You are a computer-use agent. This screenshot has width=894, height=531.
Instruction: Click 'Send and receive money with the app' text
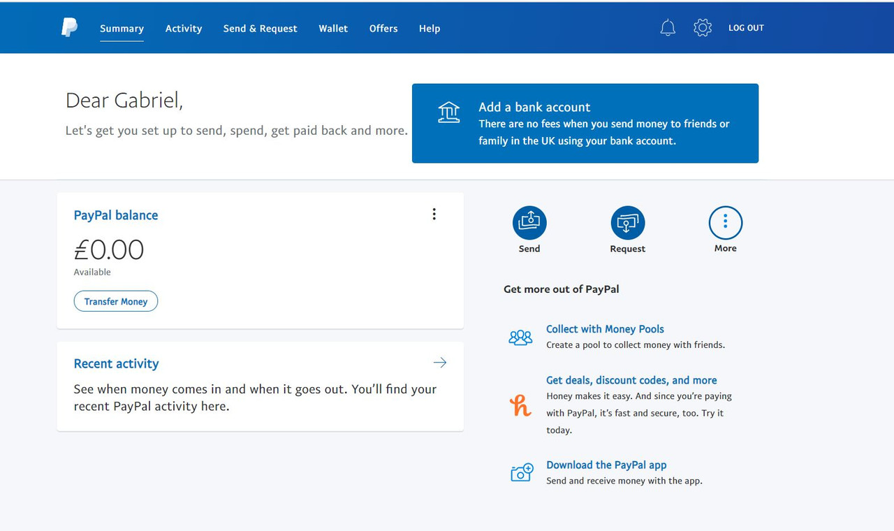pos(624,481)
